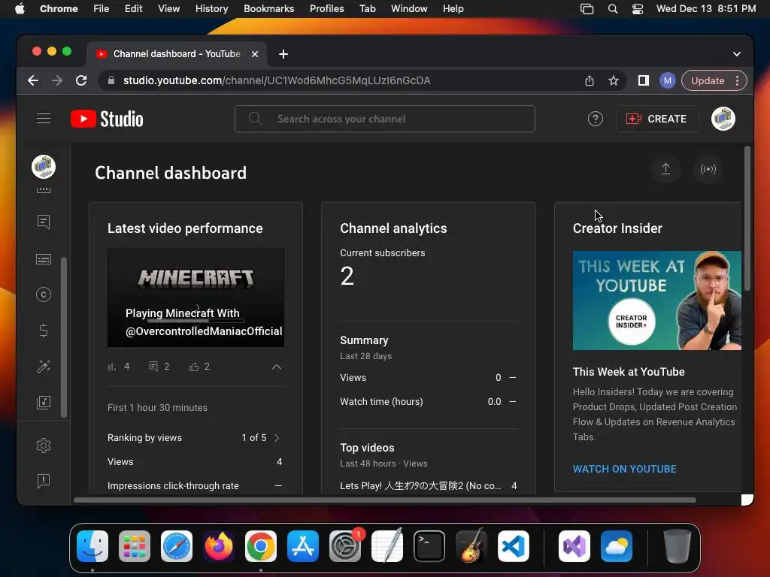This screenshot has height=577, width=770.
Task: Click the likes thumbs-up icon under video
Action: click(193, 367)
